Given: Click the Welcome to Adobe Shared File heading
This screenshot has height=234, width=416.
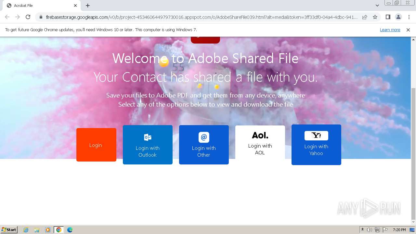Looking at the screenshot, I should (x=205, y=58).
